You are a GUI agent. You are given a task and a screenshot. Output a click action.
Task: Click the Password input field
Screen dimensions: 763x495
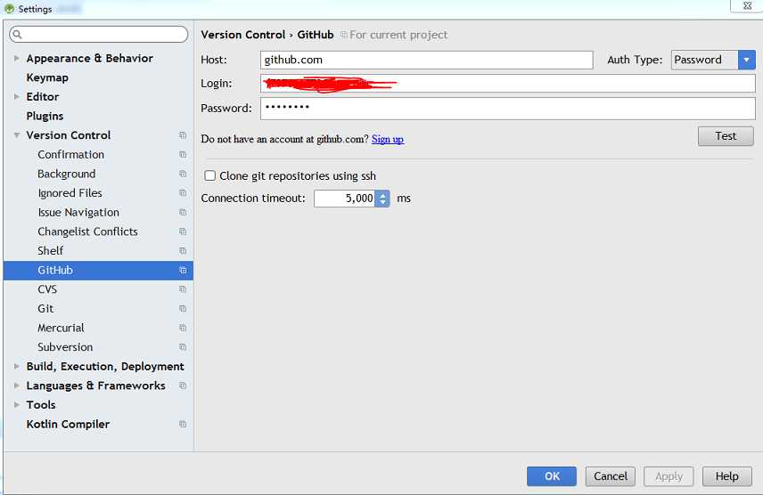(508, 108)
